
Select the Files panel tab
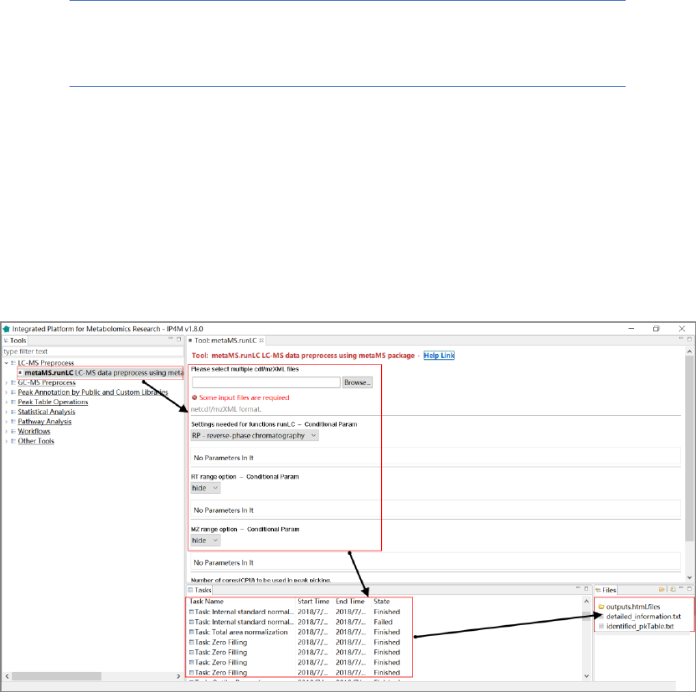606,590
